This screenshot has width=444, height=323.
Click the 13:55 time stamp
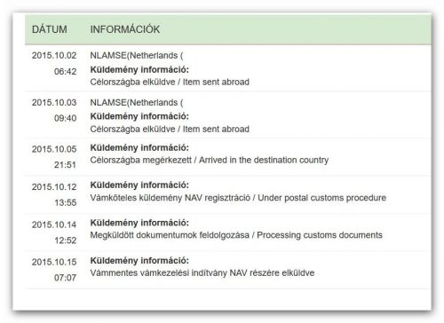(x=65, y=202)
